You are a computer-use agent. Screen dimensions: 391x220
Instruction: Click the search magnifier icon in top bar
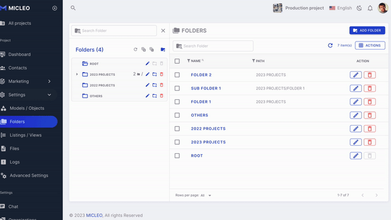pos(73,8)
